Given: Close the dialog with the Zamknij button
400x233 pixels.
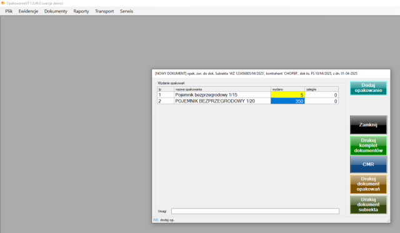Looking at the screenshot, I should (368, 125).
